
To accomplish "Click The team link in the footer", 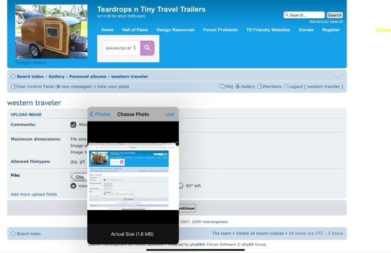I will pyautogui.click(x=221, y=233).
